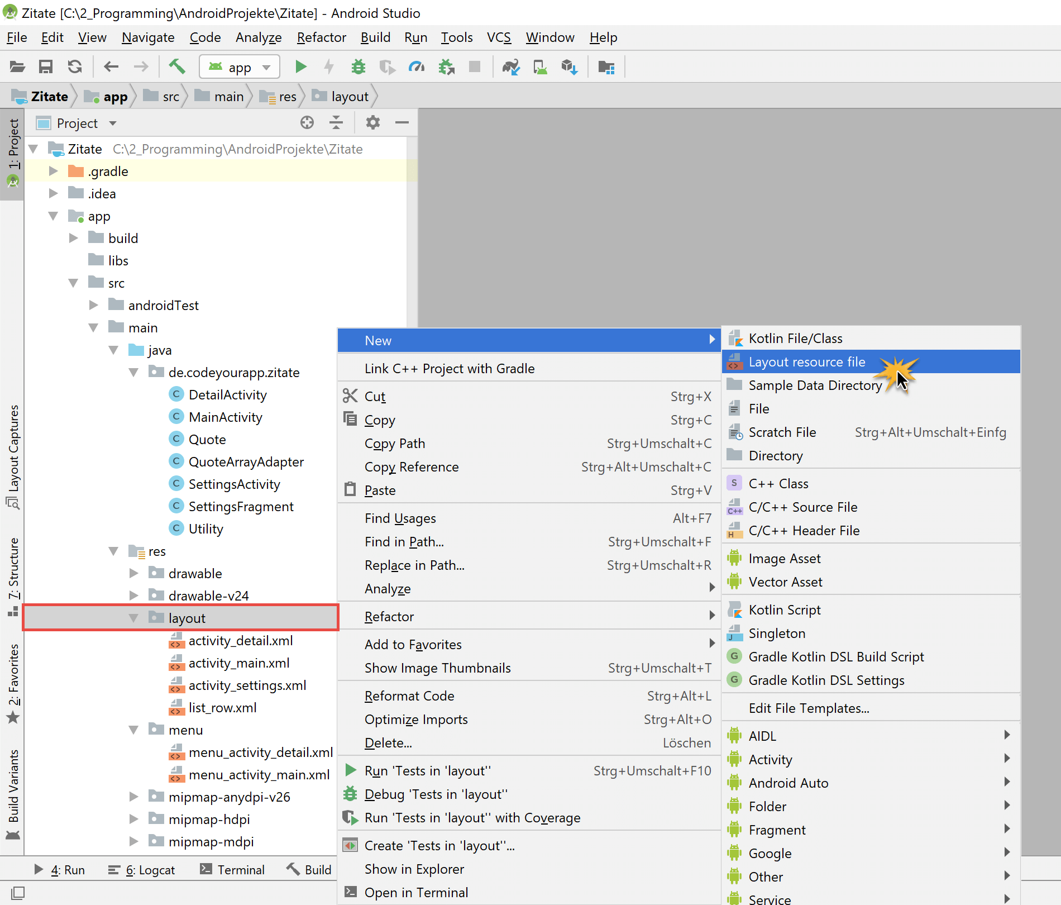Viewport: 1061px width, 905px height.
Task: Open the Refactor menu in menu bar
Action: pyautogui.click(x=322, y=37)
